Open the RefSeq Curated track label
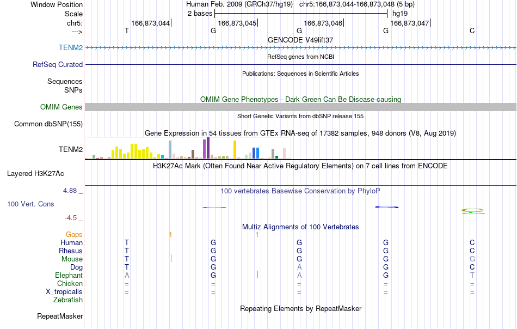This screenshot has height=329, width=517. (57, 64)
